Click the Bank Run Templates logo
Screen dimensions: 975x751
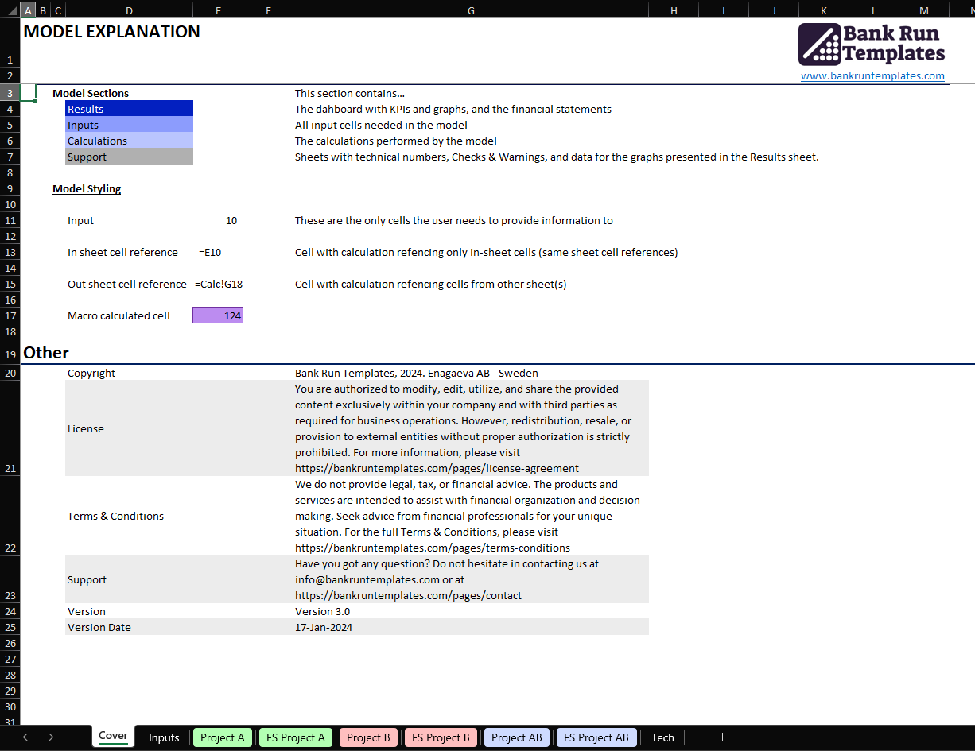pyautogui.click(x=872, y=45)
